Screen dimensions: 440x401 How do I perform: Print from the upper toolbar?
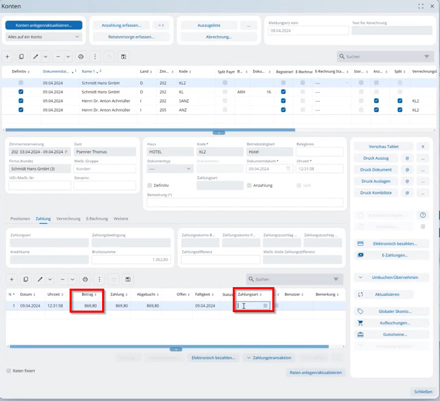(81, 57)
